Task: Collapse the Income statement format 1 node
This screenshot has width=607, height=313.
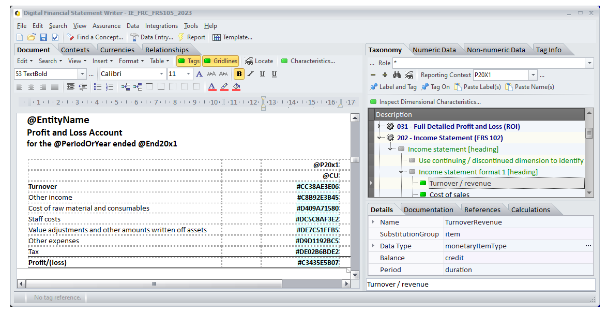Action: click(x=402, y=172)
